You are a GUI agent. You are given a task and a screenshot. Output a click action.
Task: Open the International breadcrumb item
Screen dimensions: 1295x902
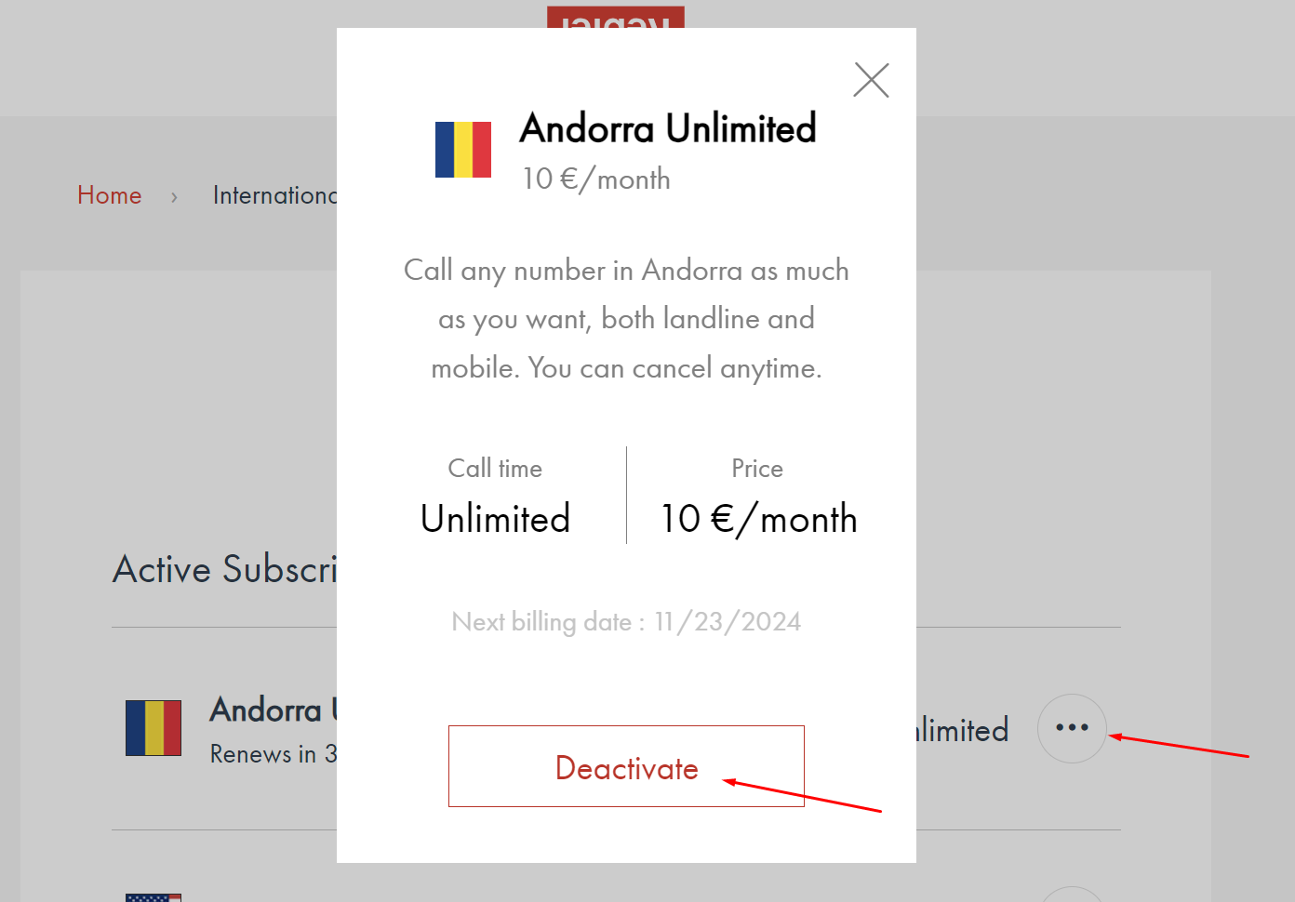click(x=274, y=195)
